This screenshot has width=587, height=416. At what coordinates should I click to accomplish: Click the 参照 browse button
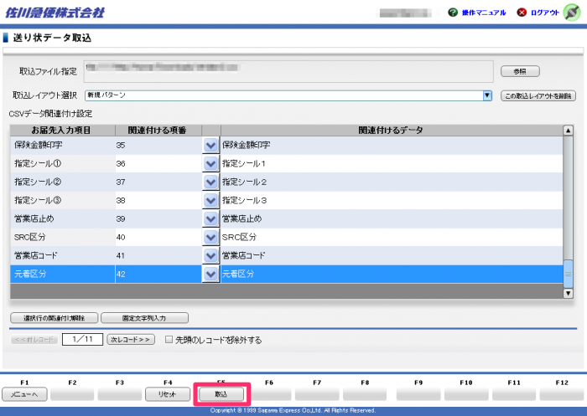click(x=520, y=71)
